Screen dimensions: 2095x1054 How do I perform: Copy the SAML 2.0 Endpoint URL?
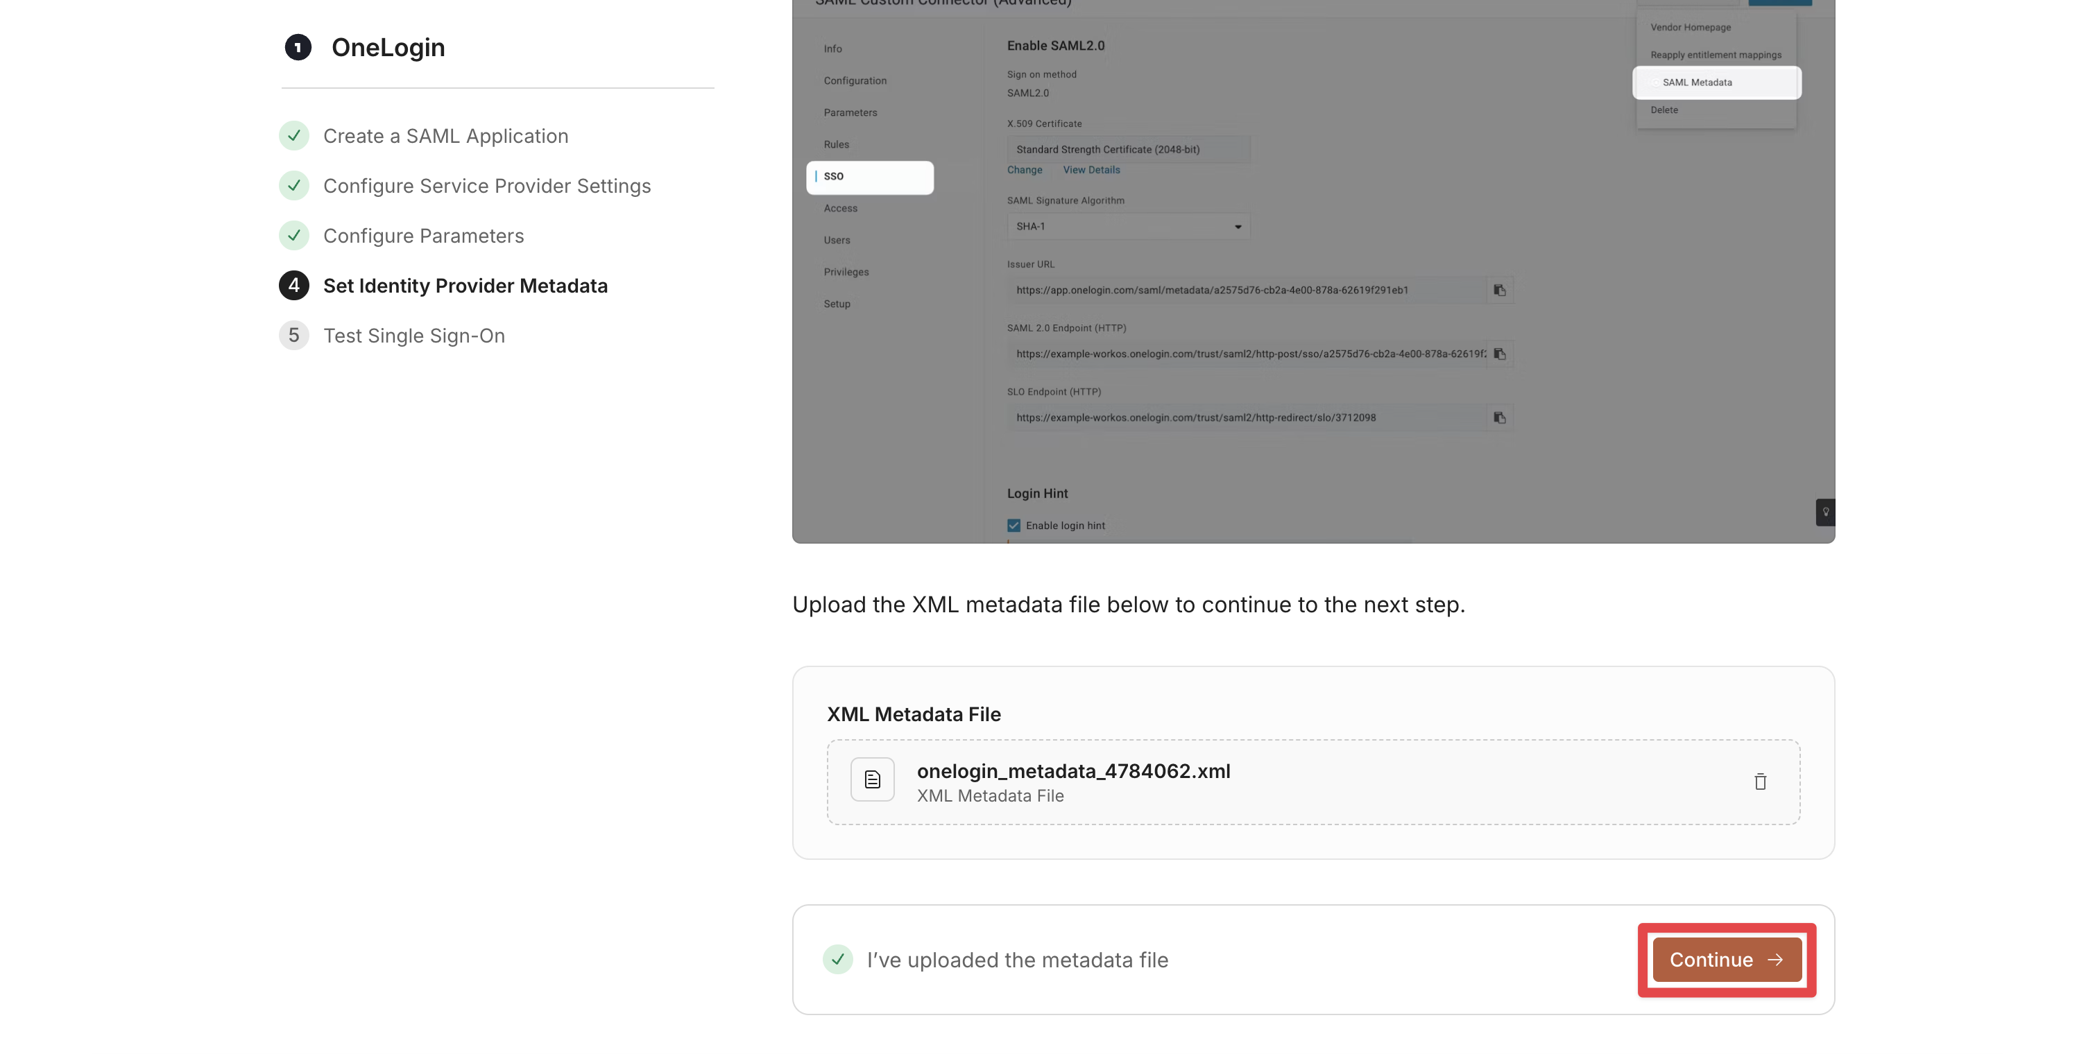1500,354
